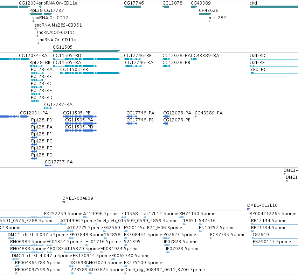
Task: Click the HL01716.5prime EST marker
Action: (x=87, y=245)
